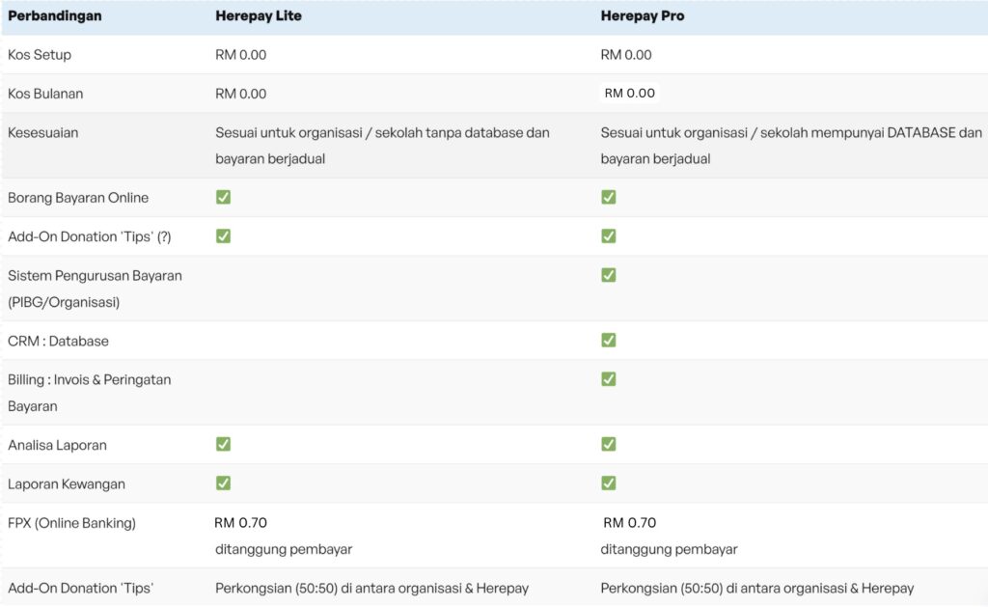
Task: Click Herepay Pro checkmark for Borang Bayaran Online
Action: pyautogui.click(x=609, y=197)
